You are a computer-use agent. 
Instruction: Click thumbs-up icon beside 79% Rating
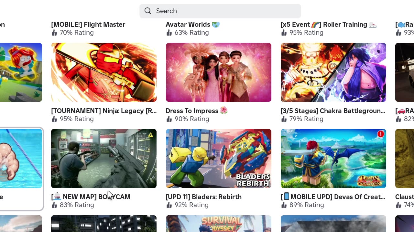pyautogui.click(x=284, y=119)
